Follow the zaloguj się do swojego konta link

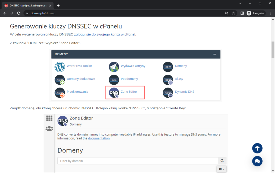(x=104, y=34)
